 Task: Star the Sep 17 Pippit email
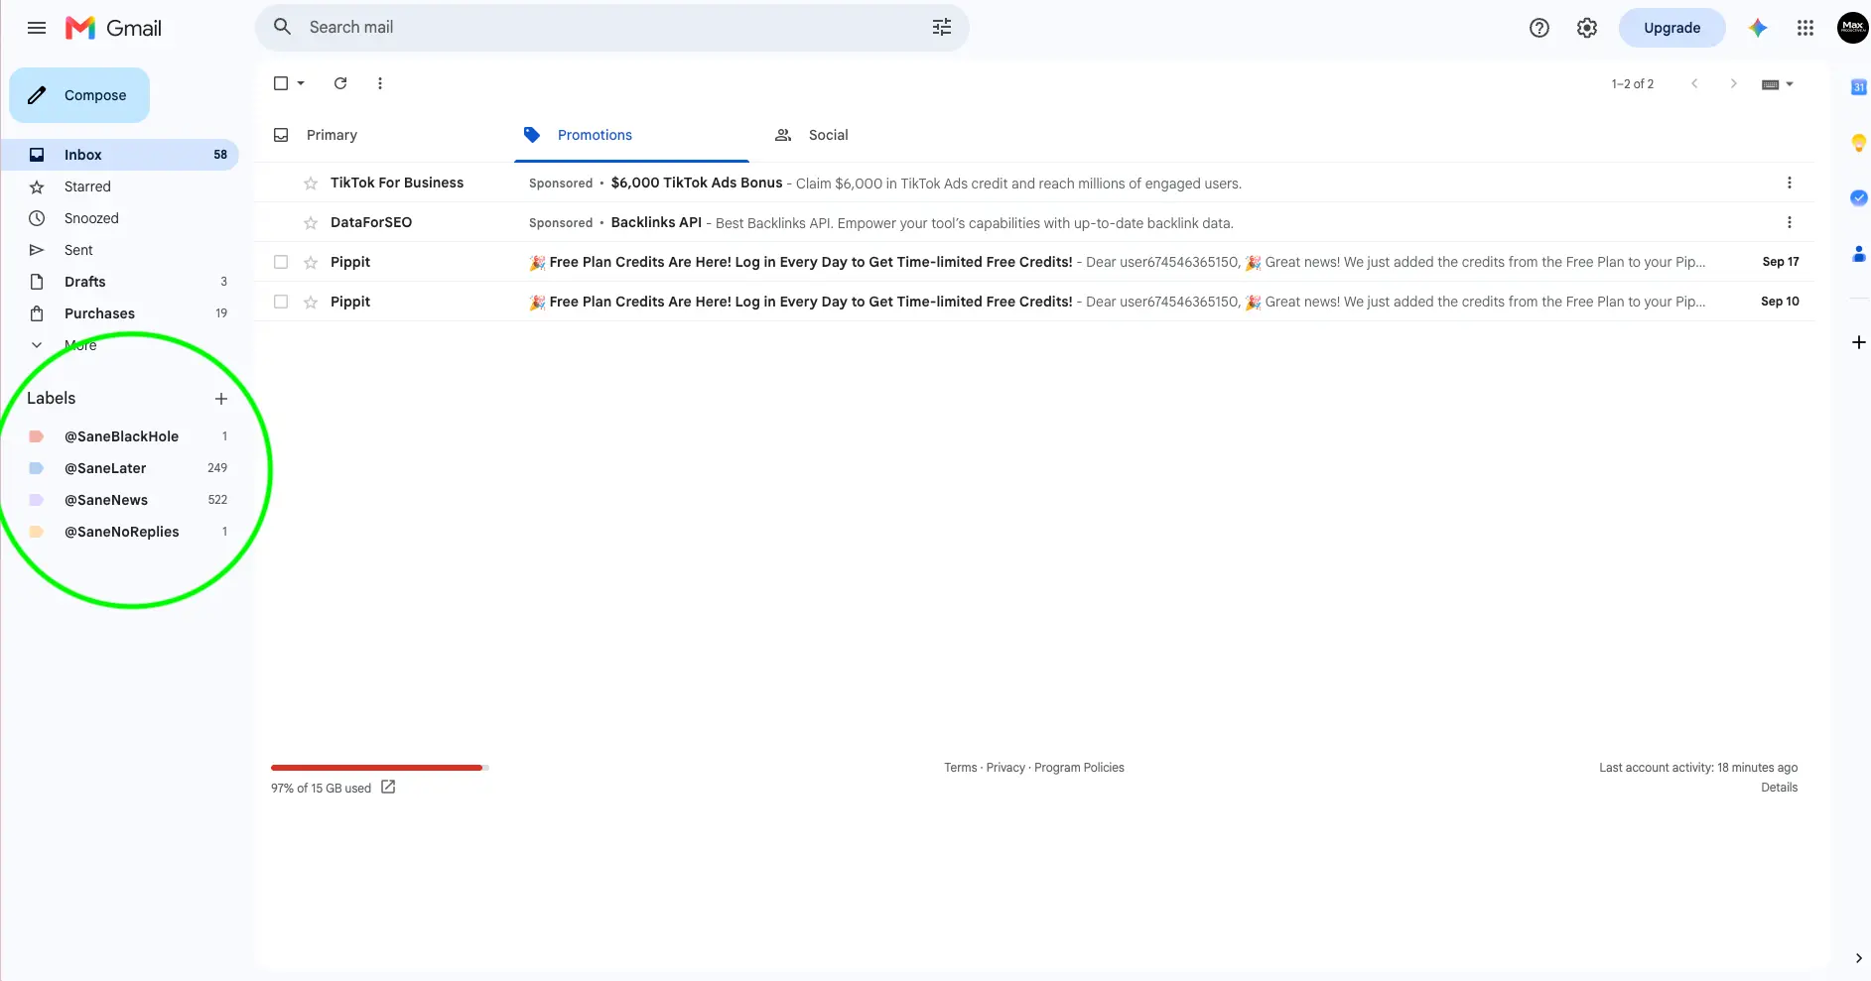coord(311,262)
